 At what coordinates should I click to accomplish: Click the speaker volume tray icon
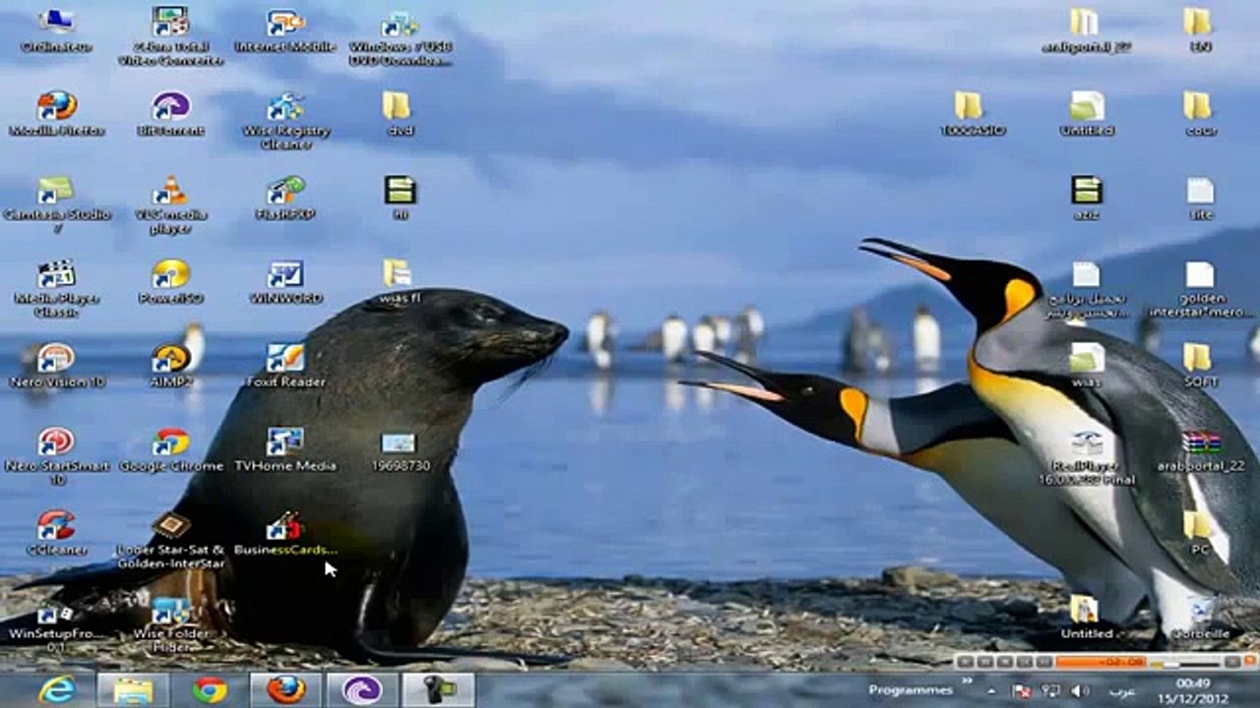pos(1078,691)
